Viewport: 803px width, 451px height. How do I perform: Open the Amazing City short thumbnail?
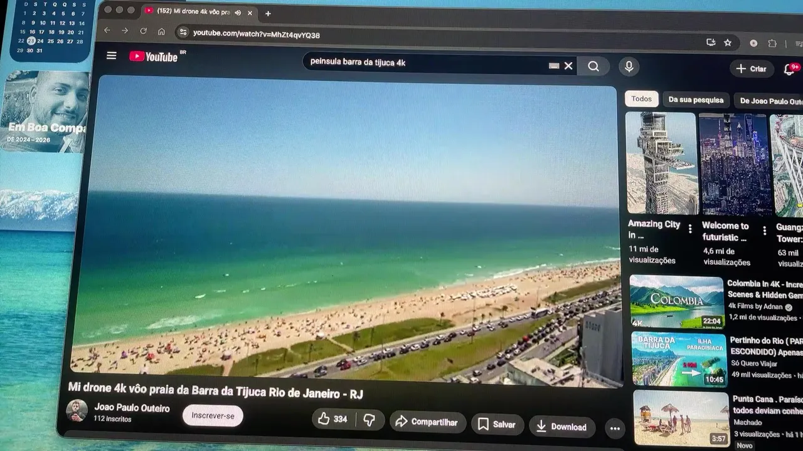[x=661, y=163]
